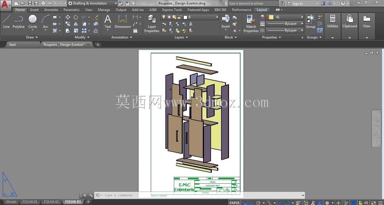Toggle Ortho mode in status bar

tap(251, 202)
